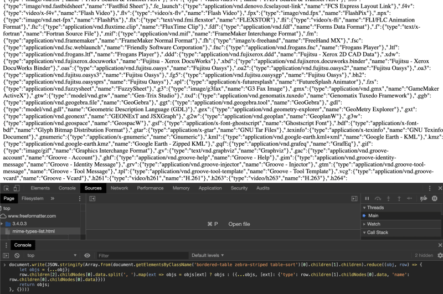Open the console drawer three-dot menu
The image size is (443, 294).
pyautogui.click(x=6, y=245)
